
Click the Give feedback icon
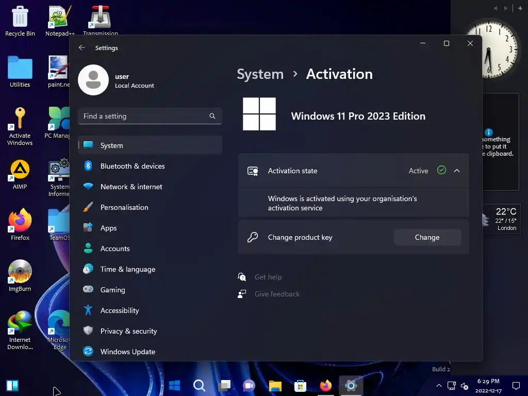(x=242, y=294)
